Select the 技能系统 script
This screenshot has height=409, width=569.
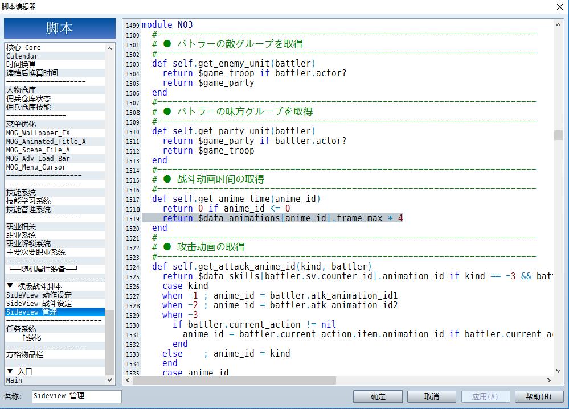point(55,193)
